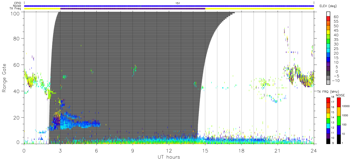The image size is (353, 163).
Task: Click the 'TX FRQ (MHz)' legend label
Action: coord(328,92)
